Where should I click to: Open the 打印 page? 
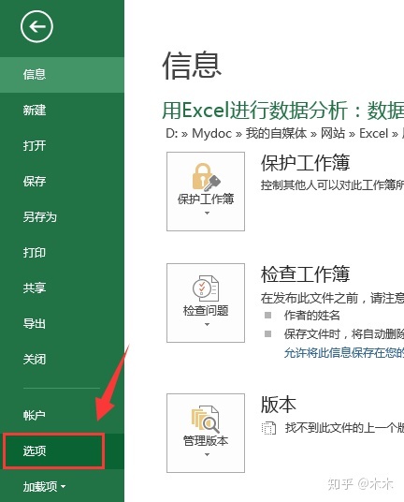pyautogui.click(x=62, y=253)
